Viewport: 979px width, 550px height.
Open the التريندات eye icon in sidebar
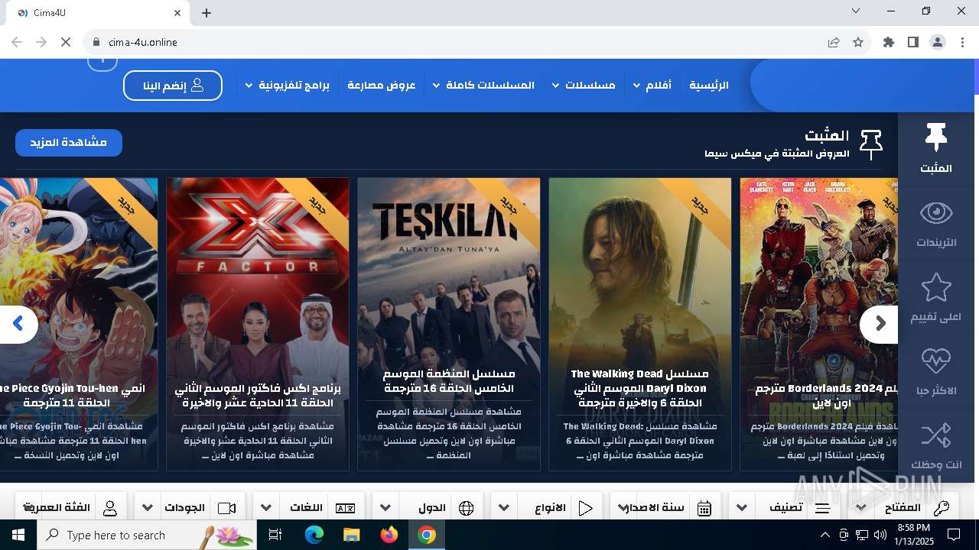coord(936,212)
